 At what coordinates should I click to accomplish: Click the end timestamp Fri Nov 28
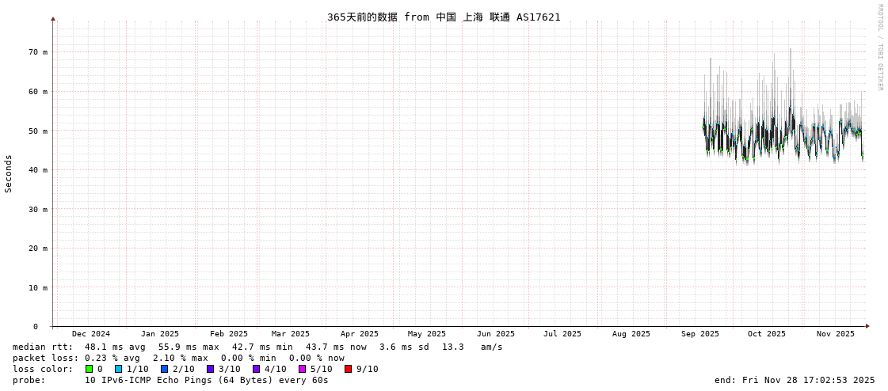click(x=795, y=380)
